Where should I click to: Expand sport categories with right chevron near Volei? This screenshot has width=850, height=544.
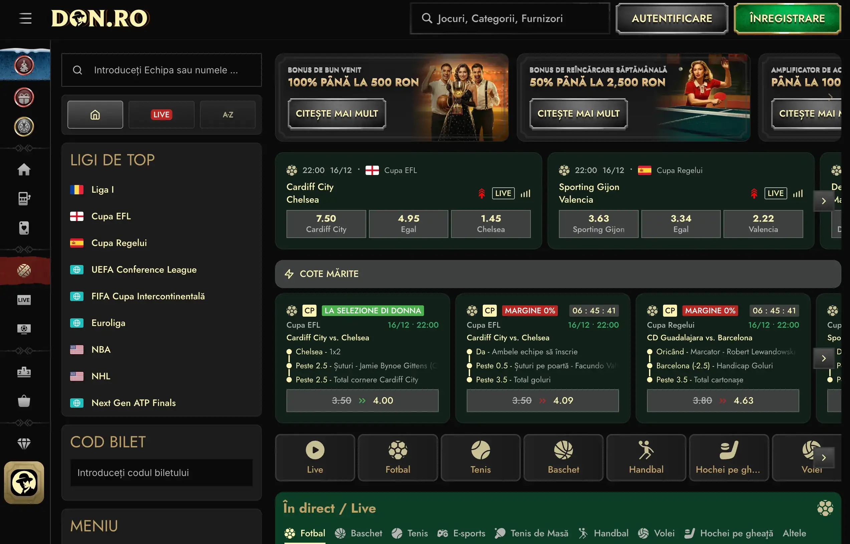[824, 457]
